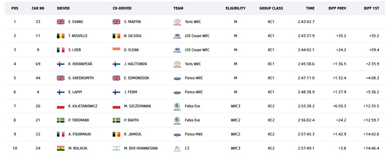
Task: Click the British flag beside S. Martin
Action: pos(116,22)
